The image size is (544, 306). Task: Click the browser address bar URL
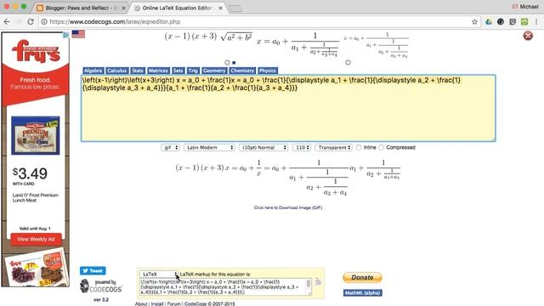click(115, 22)
